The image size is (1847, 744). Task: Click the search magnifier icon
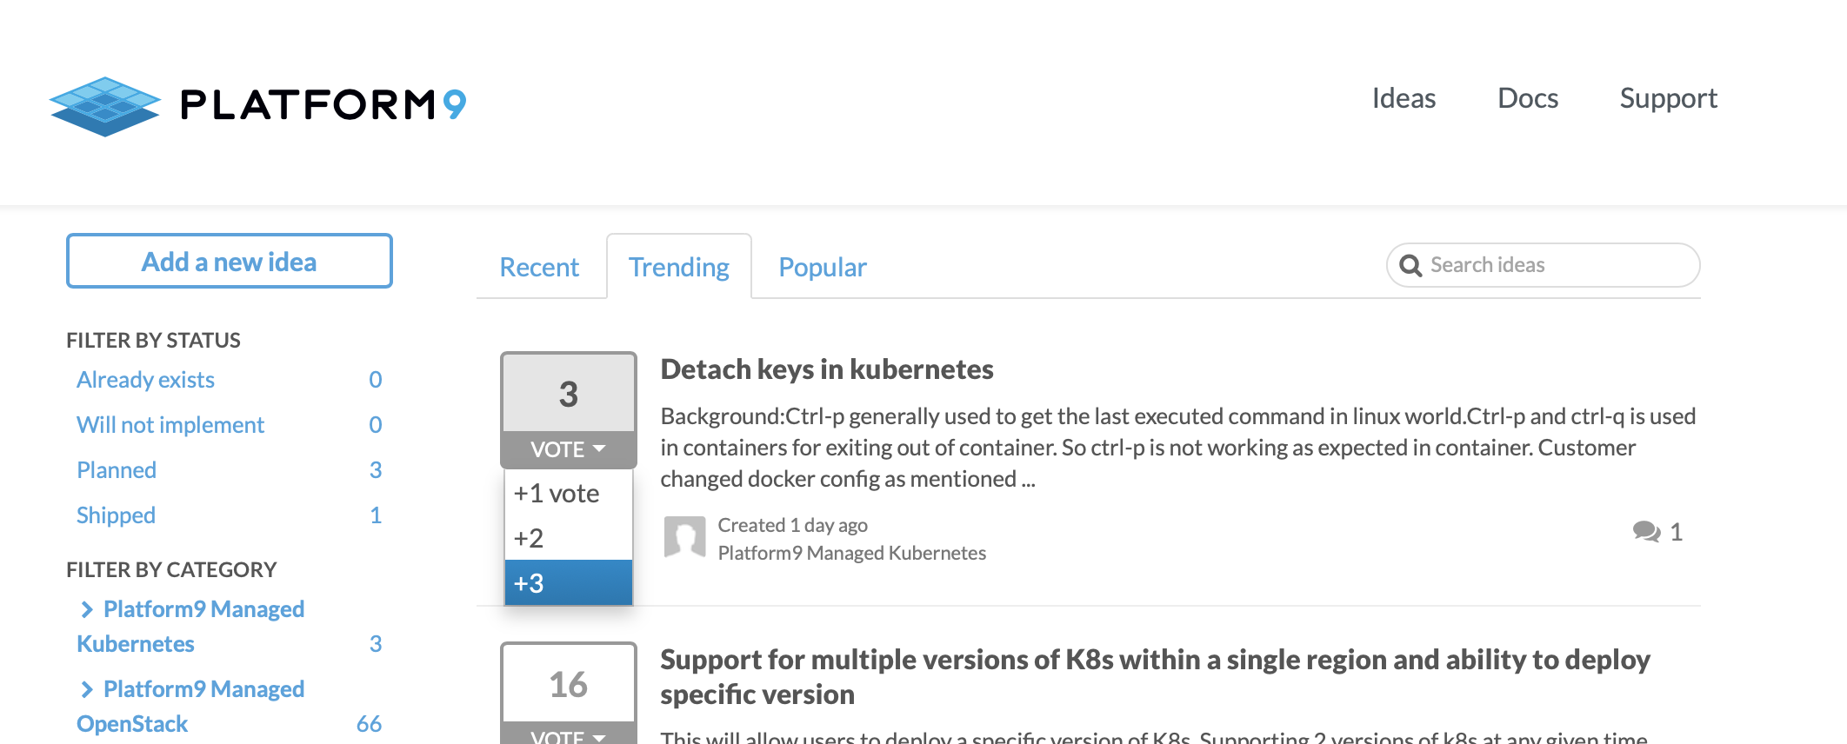pos(1410,265)
